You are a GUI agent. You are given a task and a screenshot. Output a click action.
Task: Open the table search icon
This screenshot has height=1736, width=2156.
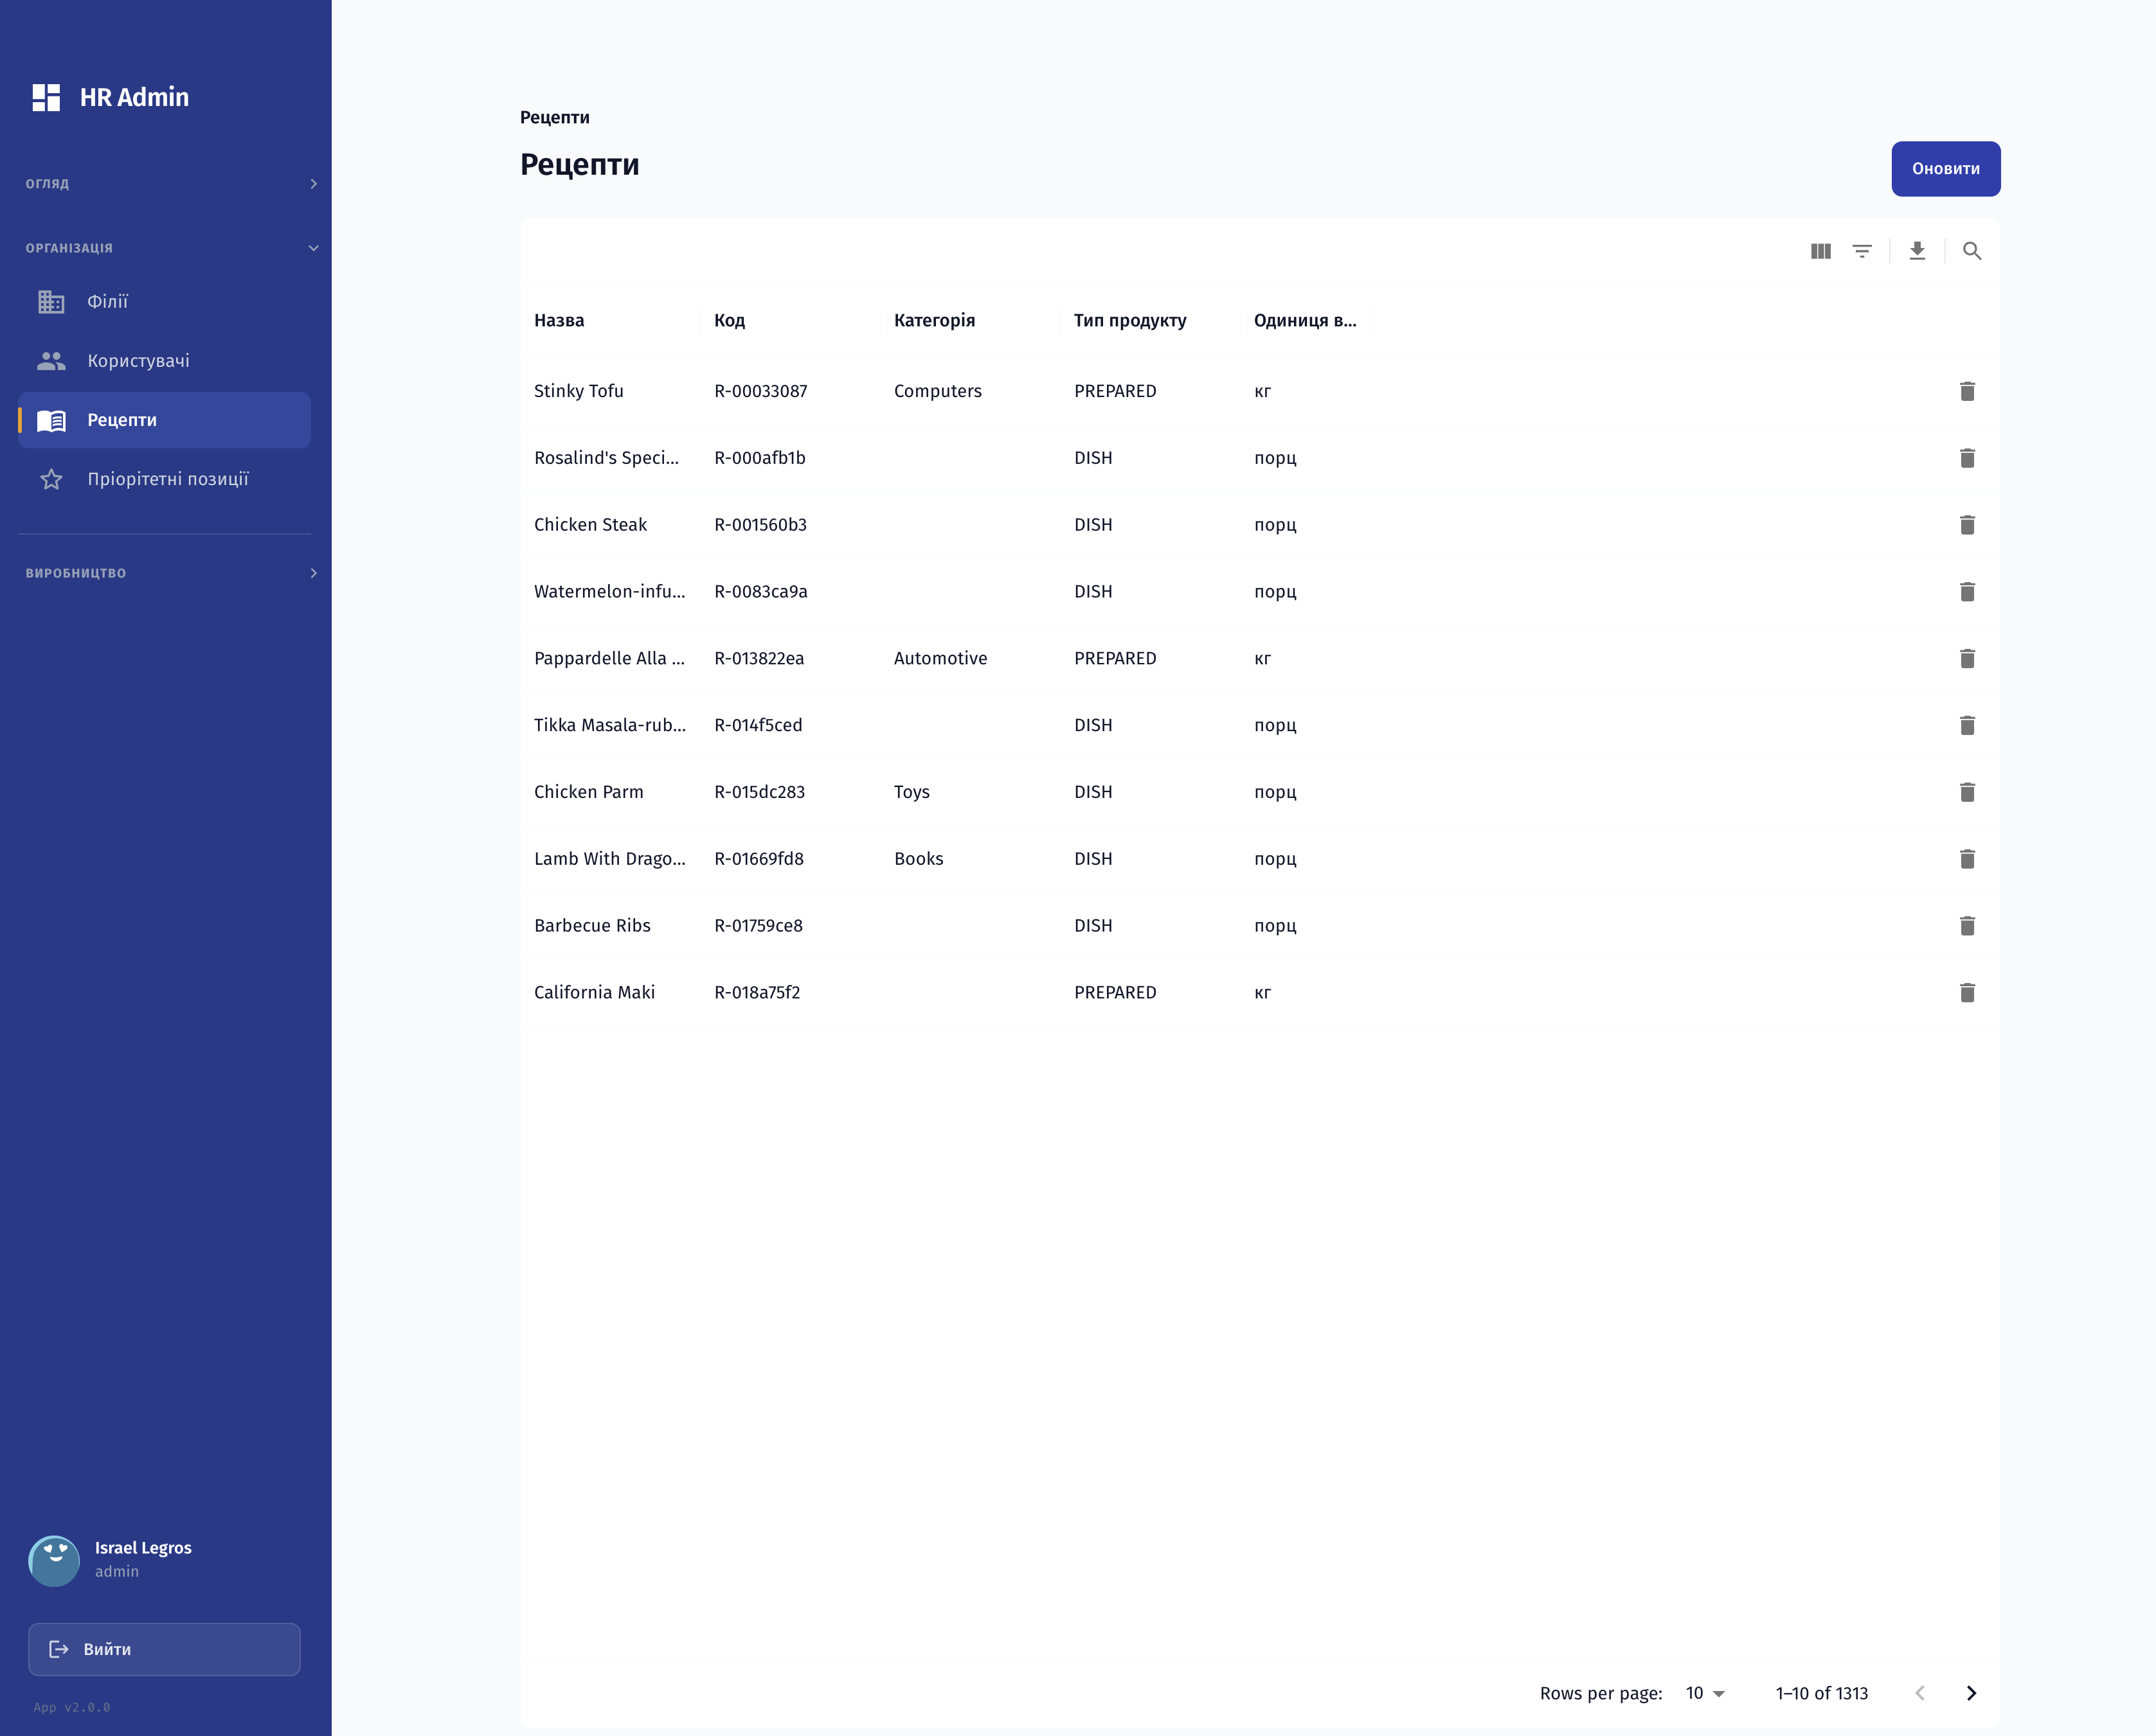click(x=1972, y=251)
